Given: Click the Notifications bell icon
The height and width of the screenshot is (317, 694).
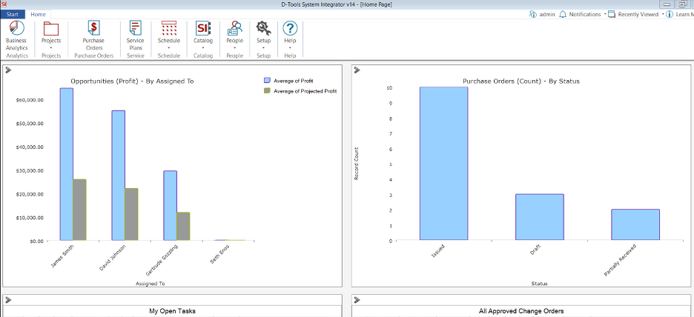Looking at the screenshot, I should [563, 14].
